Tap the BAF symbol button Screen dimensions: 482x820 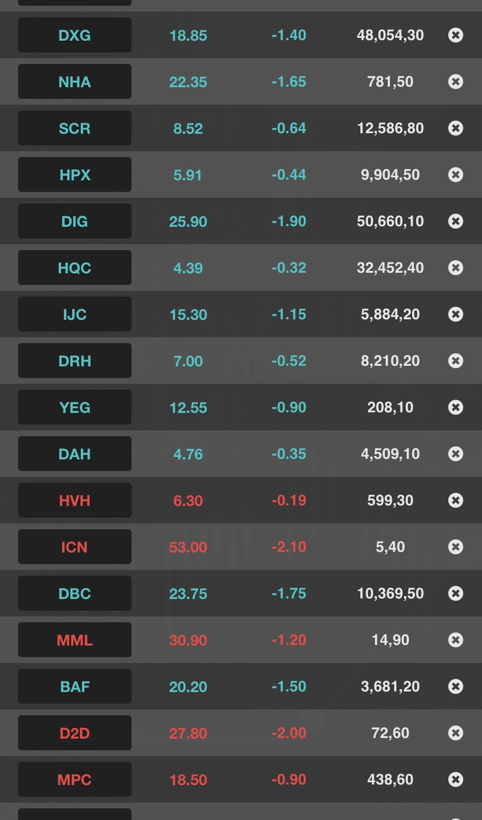pos(75,687)
